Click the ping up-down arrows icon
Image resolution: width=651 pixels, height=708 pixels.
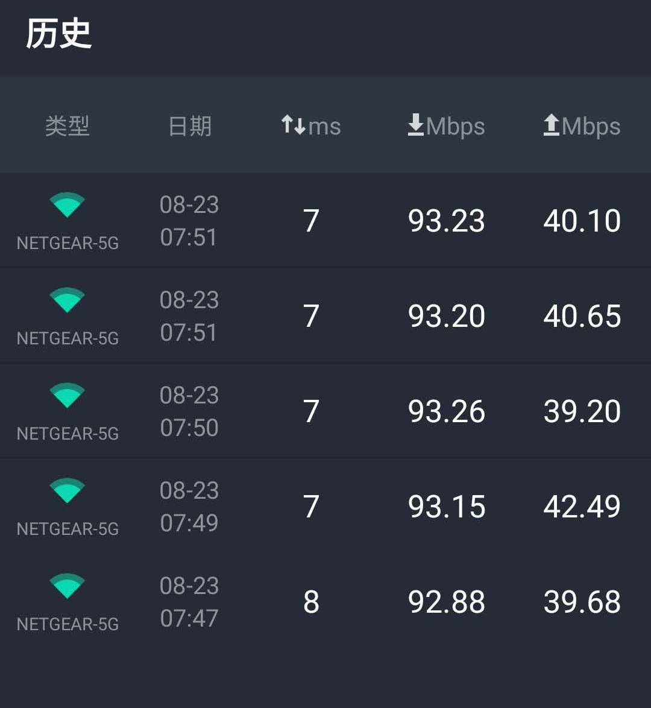pos(294,125)
